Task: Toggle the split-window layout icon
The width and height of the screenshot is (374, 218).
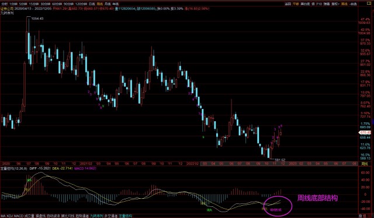Action: point(369,3)
